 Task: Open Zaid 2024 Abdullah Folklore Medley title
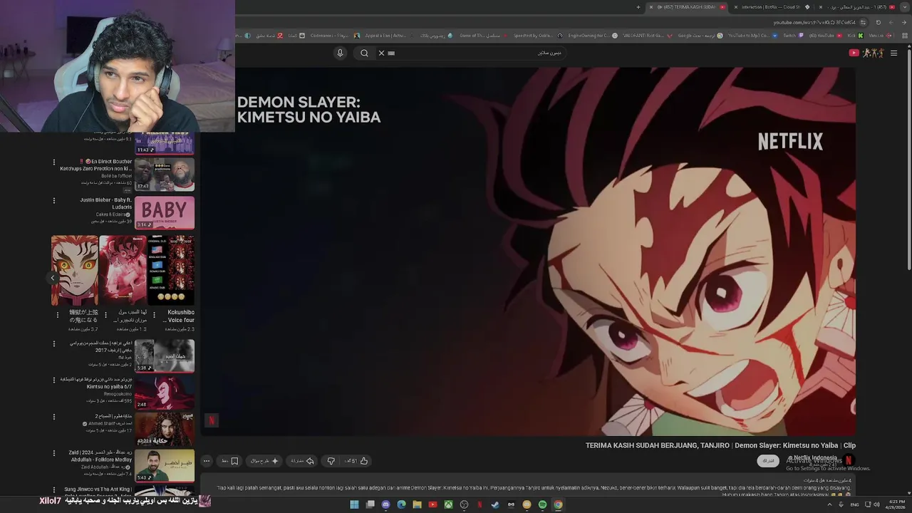click(x=100, y=456)
